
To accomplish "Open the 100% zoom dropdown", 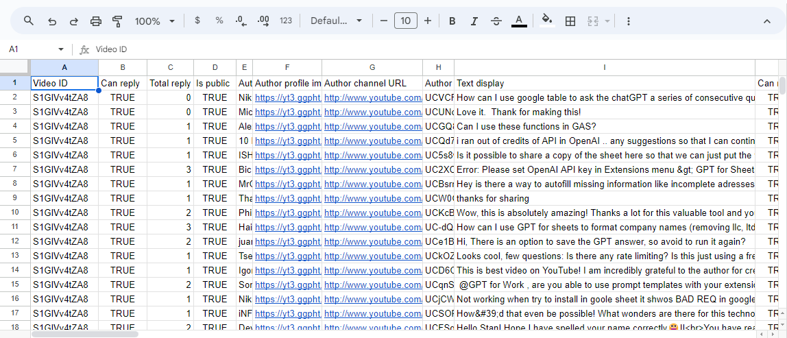I will [x=155, y=21].
